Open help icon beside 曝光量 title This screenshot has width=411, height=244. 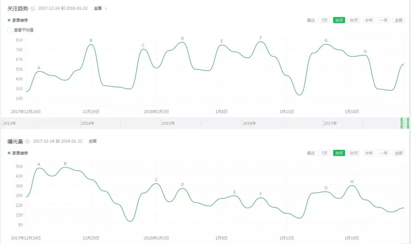[28, 142]
